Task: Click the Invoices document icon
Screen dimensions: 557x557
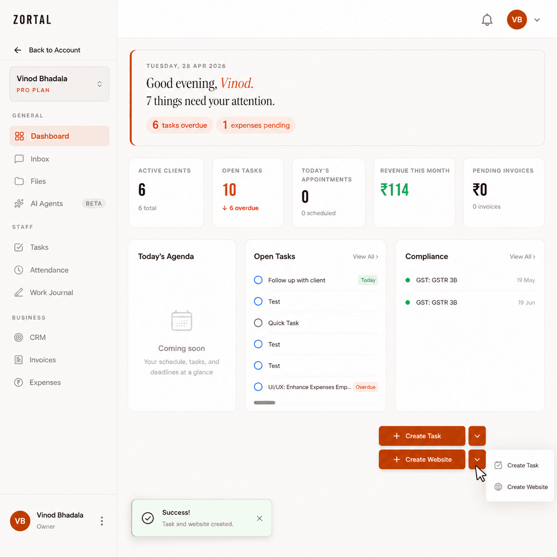Action: [x=19, y=360]
